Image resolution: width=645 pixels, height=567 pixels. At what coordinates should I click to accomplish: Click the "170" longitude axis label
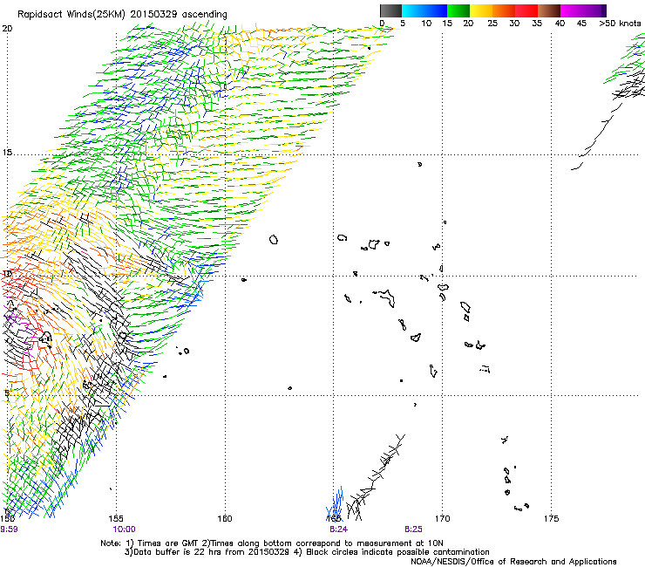[x=442, y=518]
